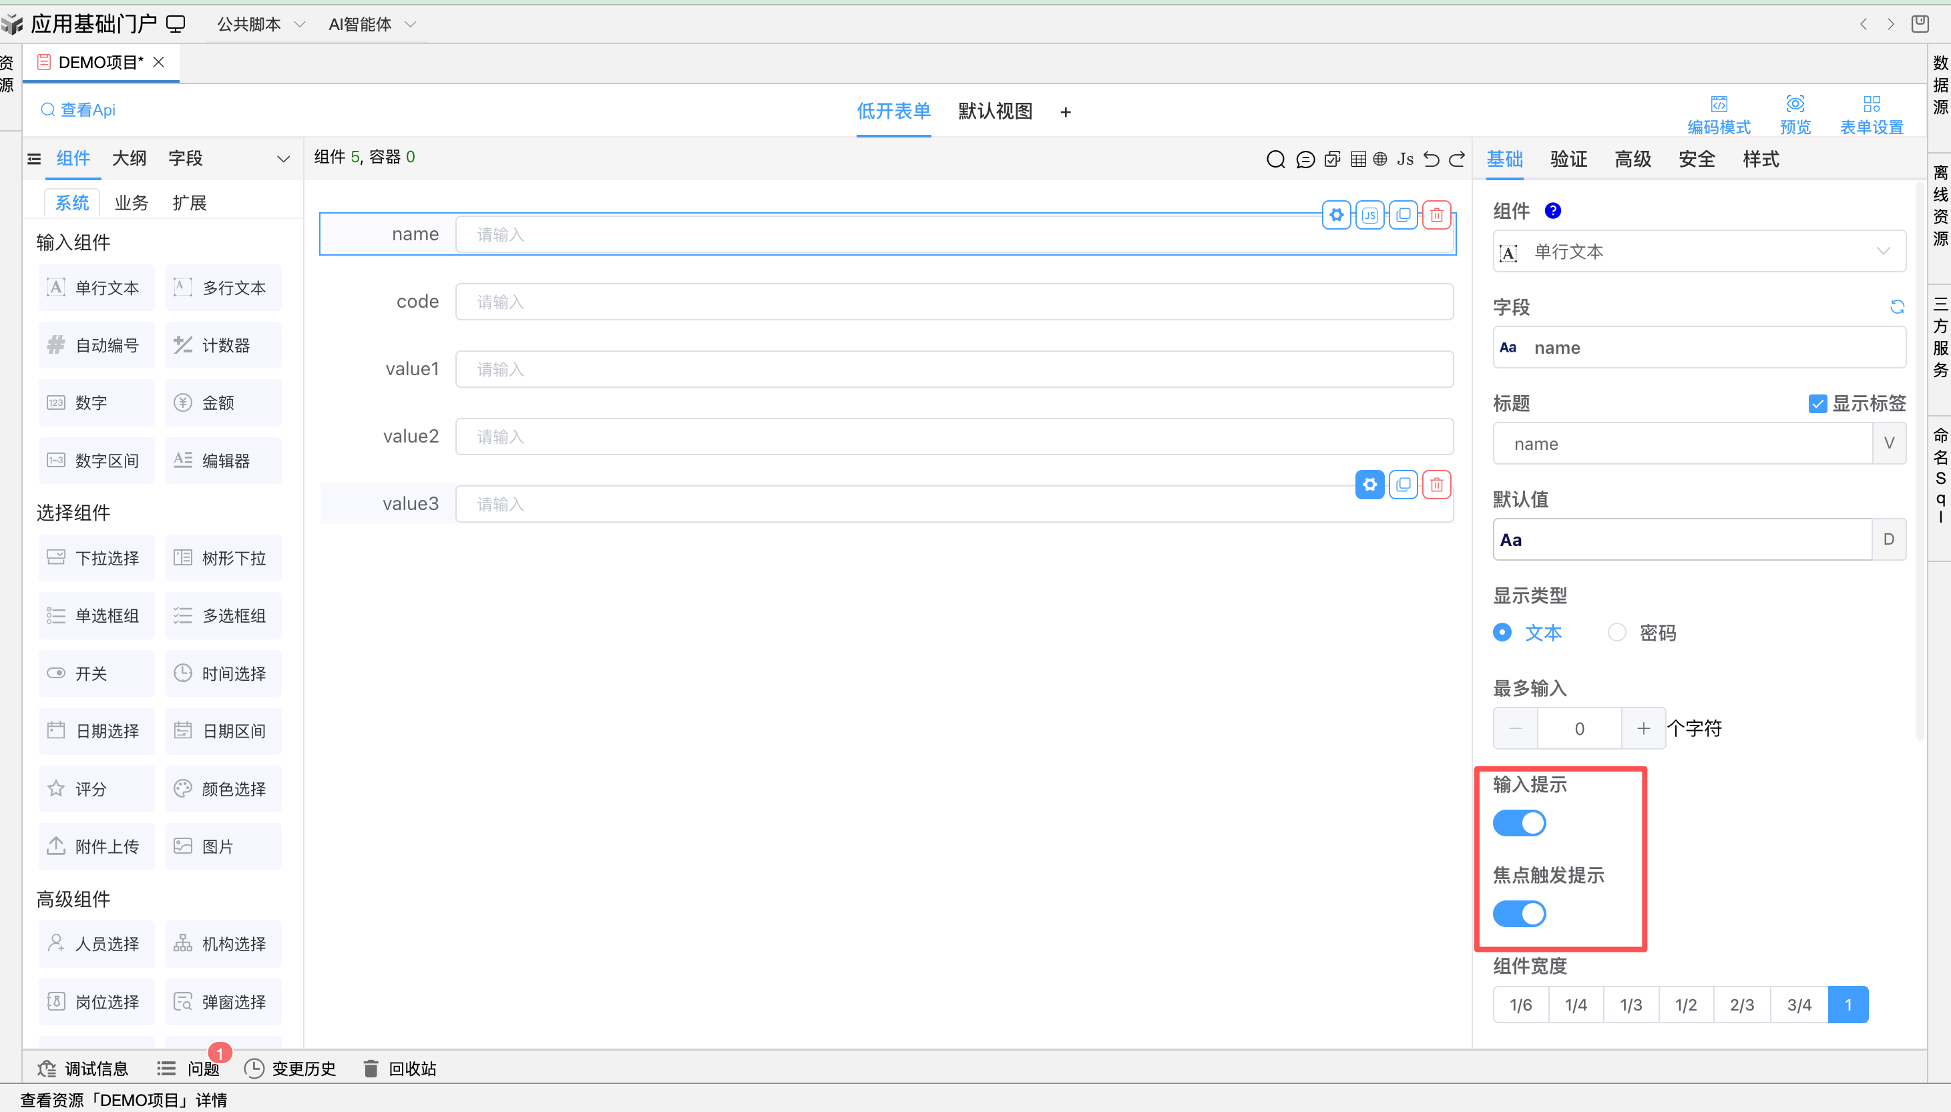The image size is (1951, 1112).
Task: Click the redo arrow in the form toolbar
Action: (x=1457, y=159)
